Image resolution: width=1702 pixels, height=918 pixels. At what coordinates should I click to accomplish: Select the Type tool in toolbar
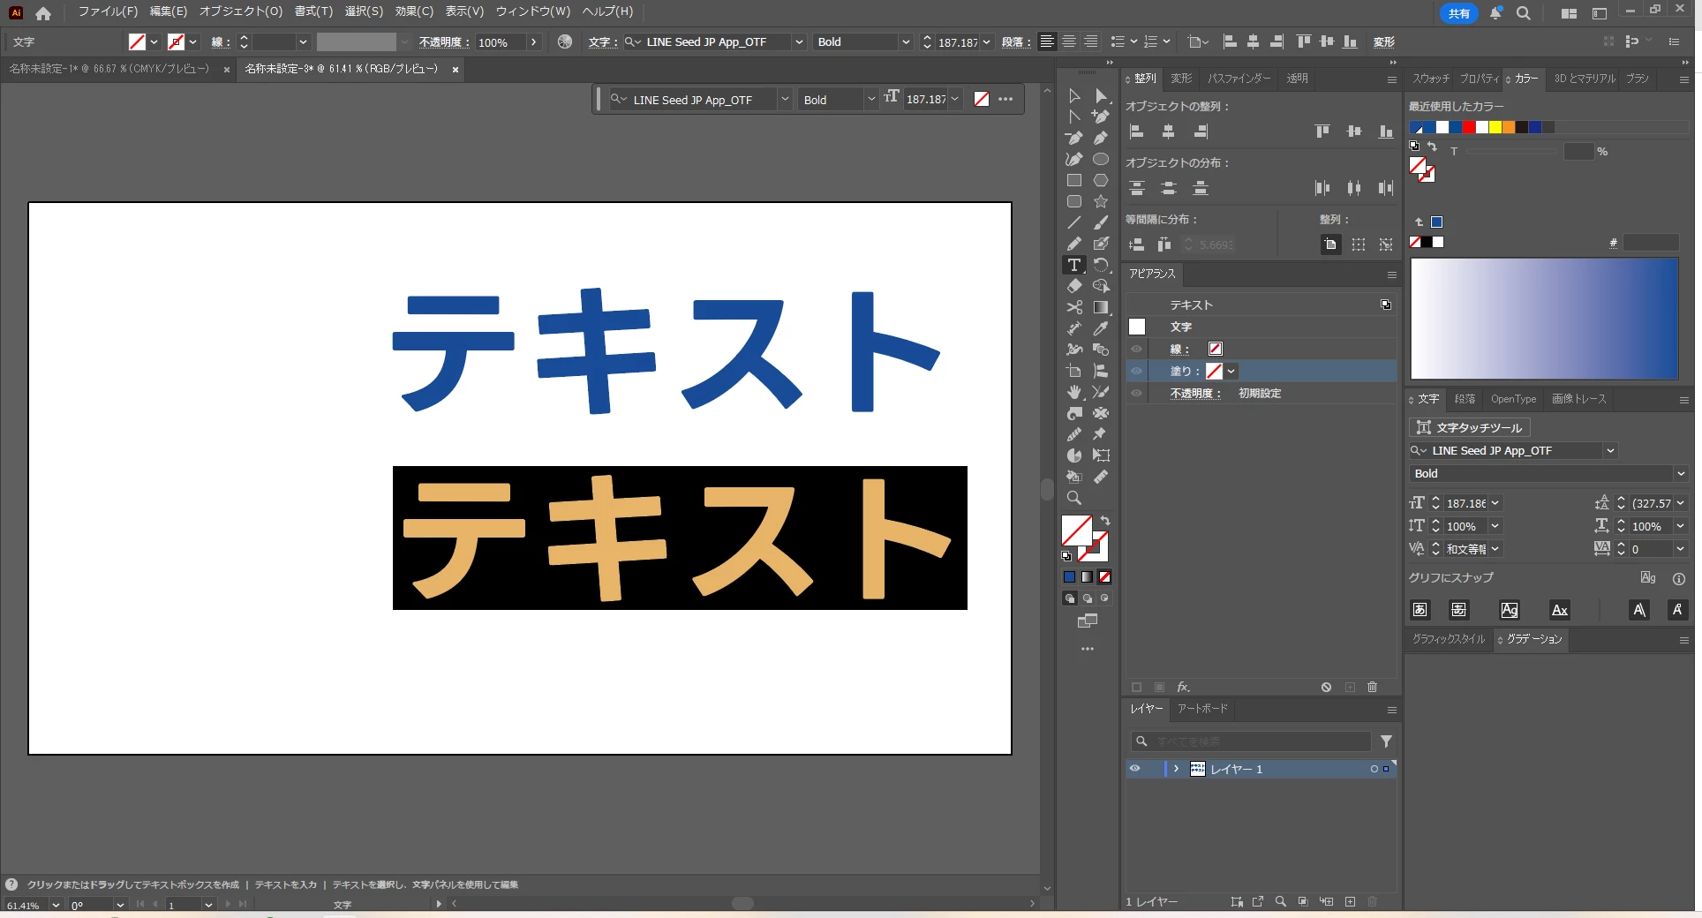(x=1073, y=265)
